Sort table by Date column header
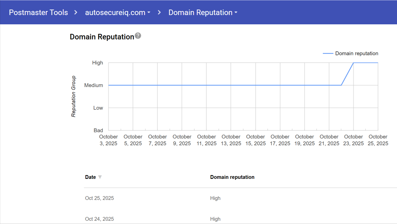The image size is (397, 224). pos(90,177)
